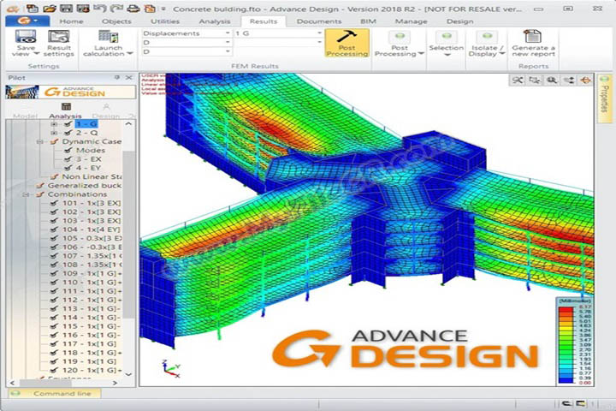The width and height of the screenshot is (616, 411).
Task: Click the Selection ribbon icon
Action: pos(447,37)
